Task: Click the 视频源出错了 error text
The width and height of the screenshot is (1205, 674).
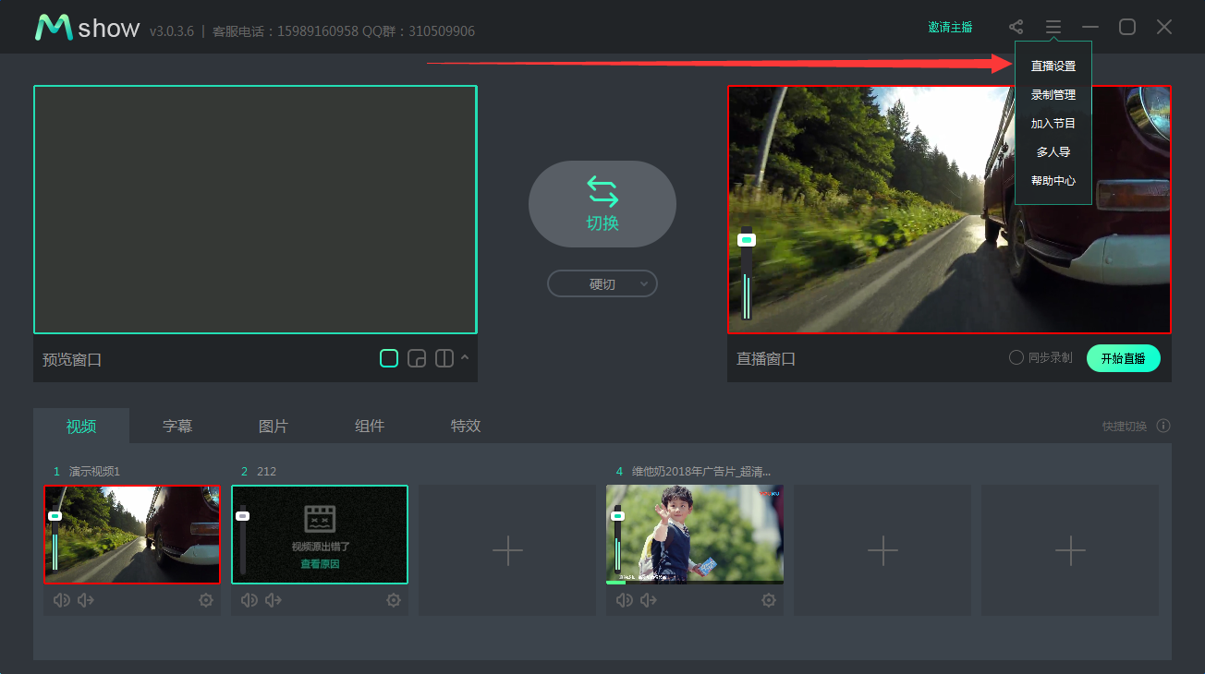Action: click(321, 547)
